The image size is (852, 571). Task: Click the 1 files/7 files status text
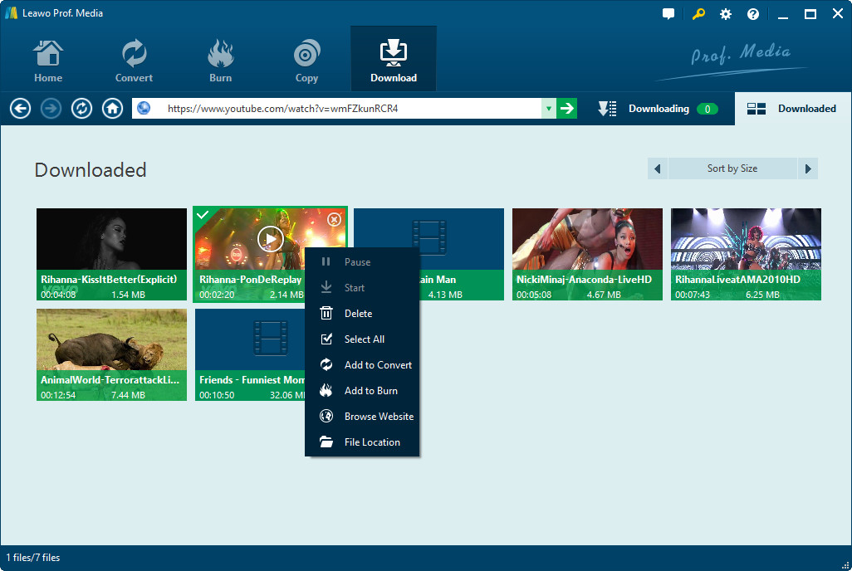tap(32, 558)
